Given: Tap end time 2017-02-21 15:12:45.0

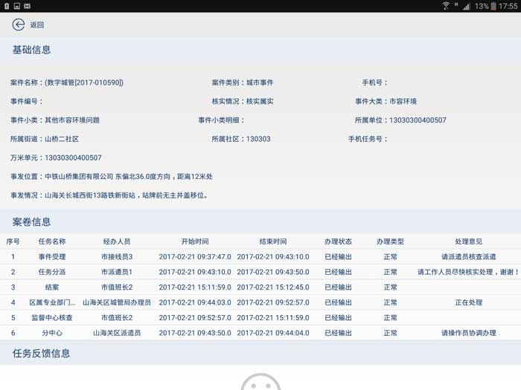Looking at the screenshot, I should point(273,287).
